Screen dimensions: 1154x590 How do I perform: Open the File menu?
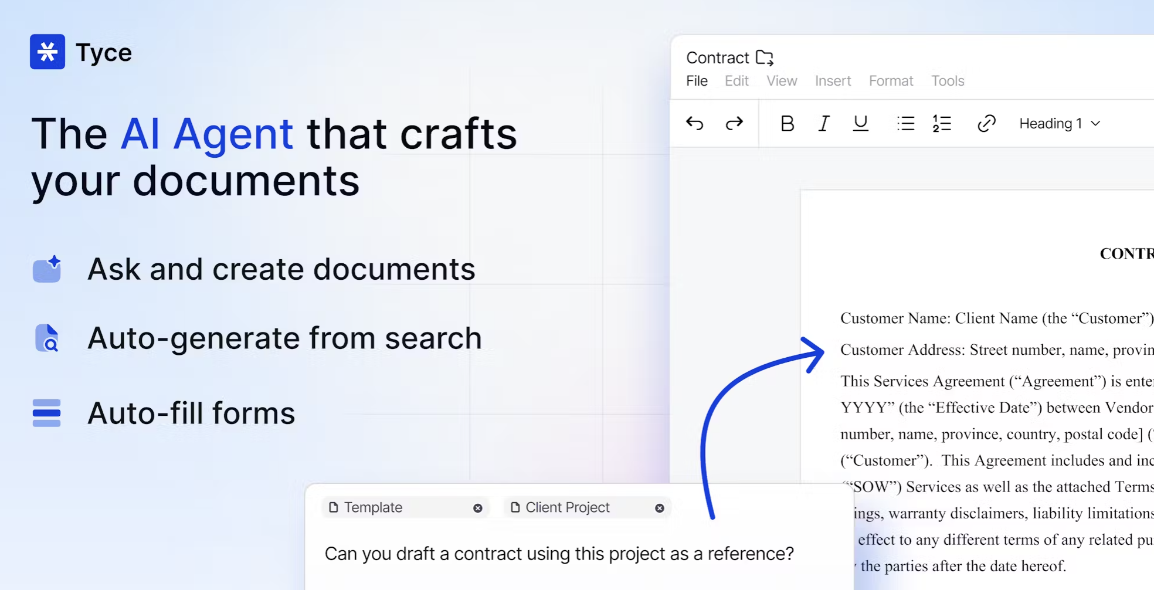[697, 81]
